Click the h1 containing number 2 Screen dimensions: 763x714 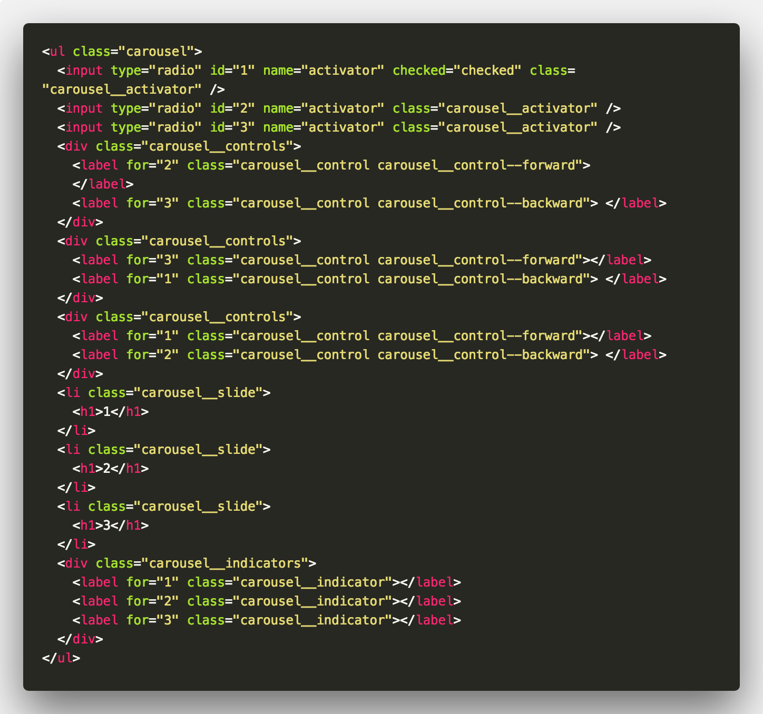[x=111, y=469]
